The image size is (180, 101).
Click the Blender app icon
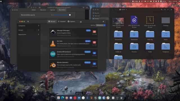[x=53, y=65]
